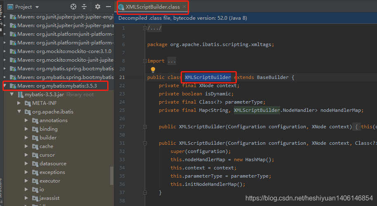Expand the builder package arrow
377x206 pixels.
point(26,138)
